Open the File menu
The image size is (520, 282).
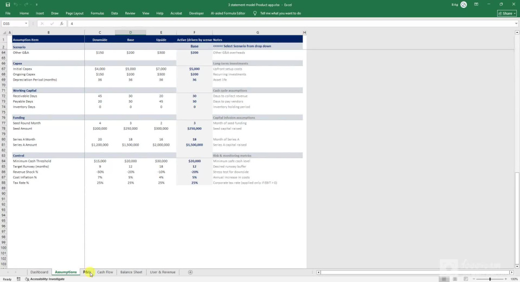point(8,14)
